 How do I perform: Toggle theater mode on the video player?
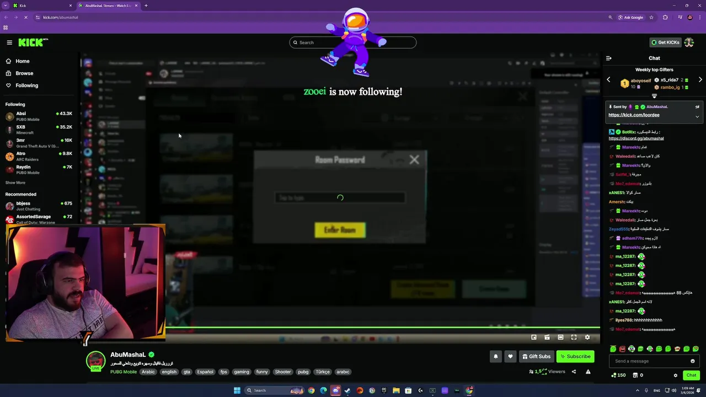(560, 337)
